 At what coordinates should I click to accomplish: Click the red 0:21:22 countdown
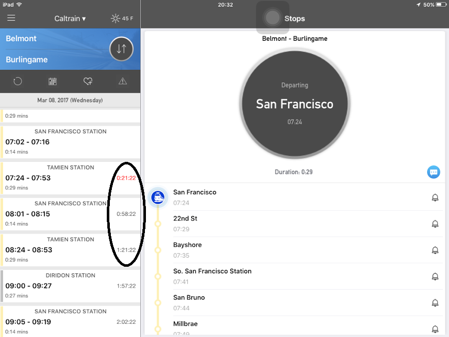(x=126, y=178)
